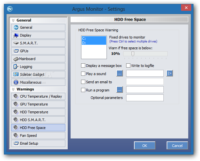Confirm settings with OK
Screen dimensions: 200x161
pyautogui.click(x=144, y=145)
